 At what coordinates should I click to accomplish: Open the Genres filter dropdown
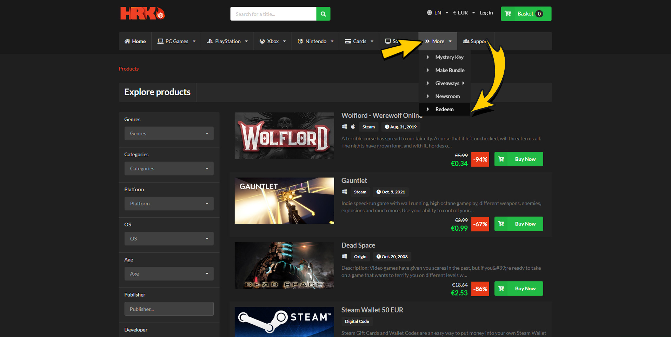[169, 133]
